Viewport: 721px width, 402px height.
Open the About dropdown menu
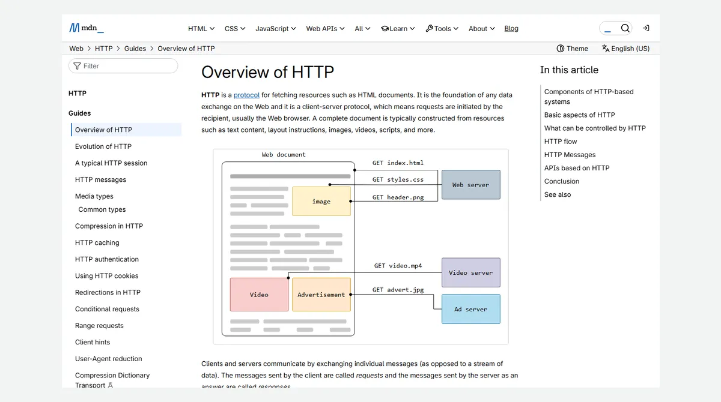pos(482,28)
